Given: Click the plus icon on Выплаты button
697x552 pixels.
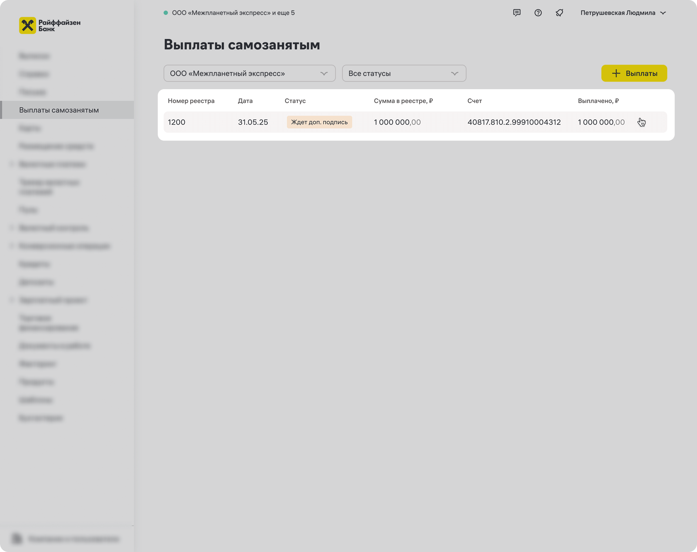Looking at the screenshot, I should [x=616, y=73].
